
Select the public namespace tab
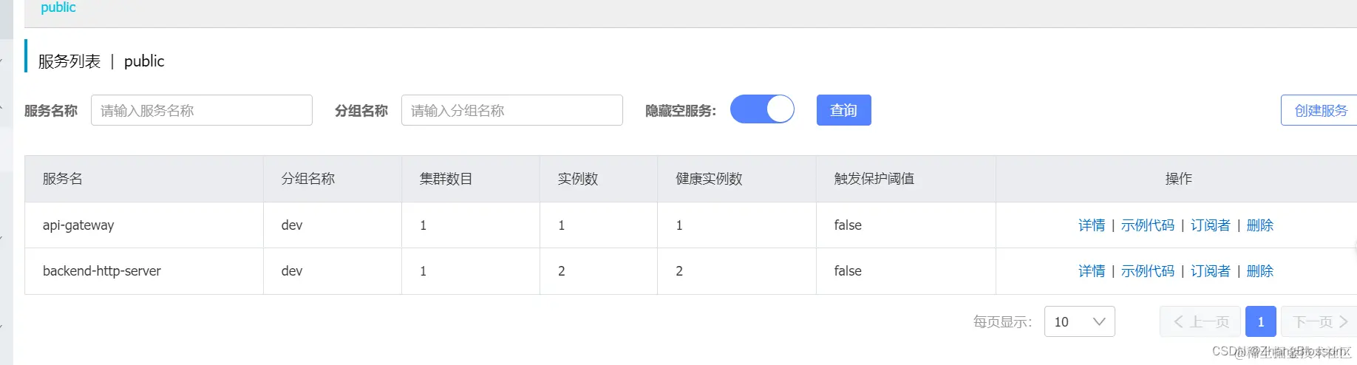tap(58, 7)
